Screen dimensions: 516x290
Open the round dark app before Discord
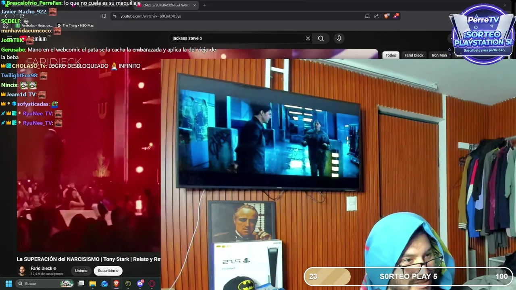[128, 284]
